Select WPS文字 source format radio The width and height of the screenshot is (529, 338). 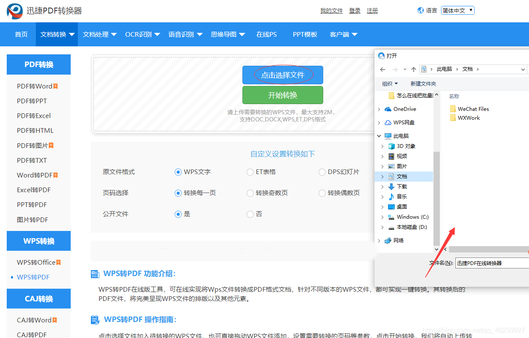click(178, 172)
